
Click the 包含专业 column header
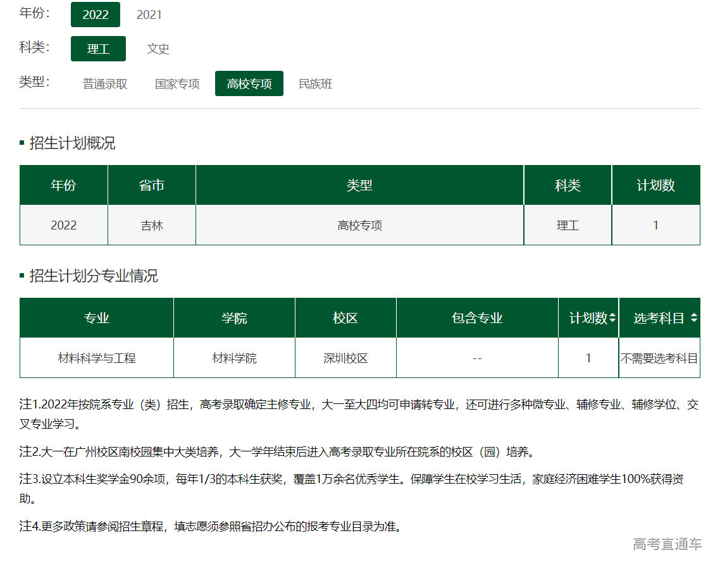click(477, 318)
